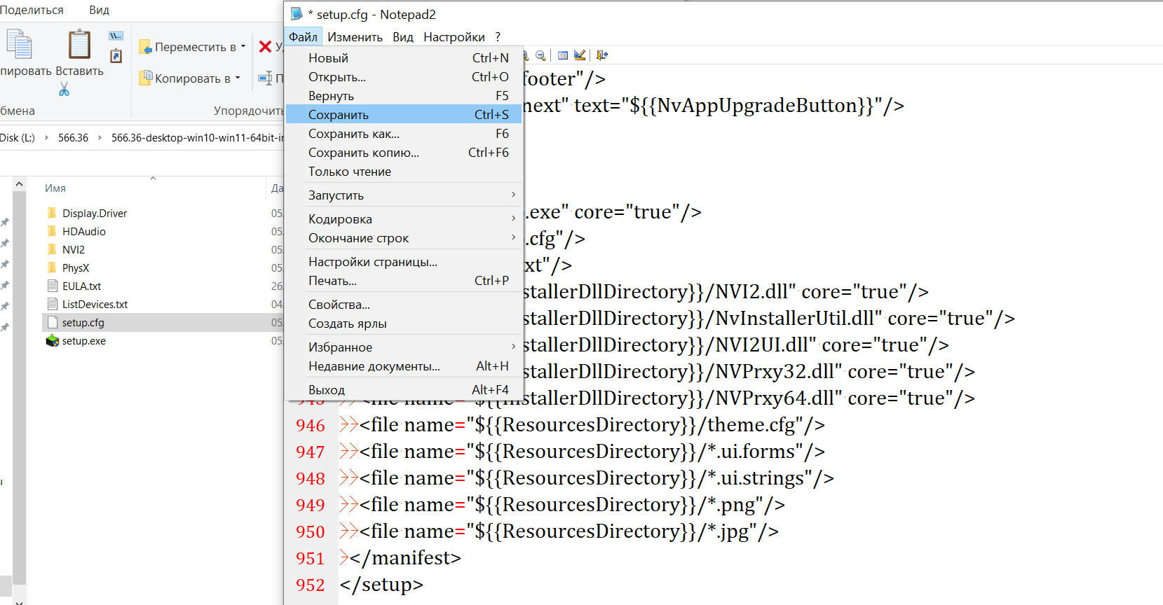
Task: Click line 947 *.ui.forms file entry
Action: (x=592, y=451)
